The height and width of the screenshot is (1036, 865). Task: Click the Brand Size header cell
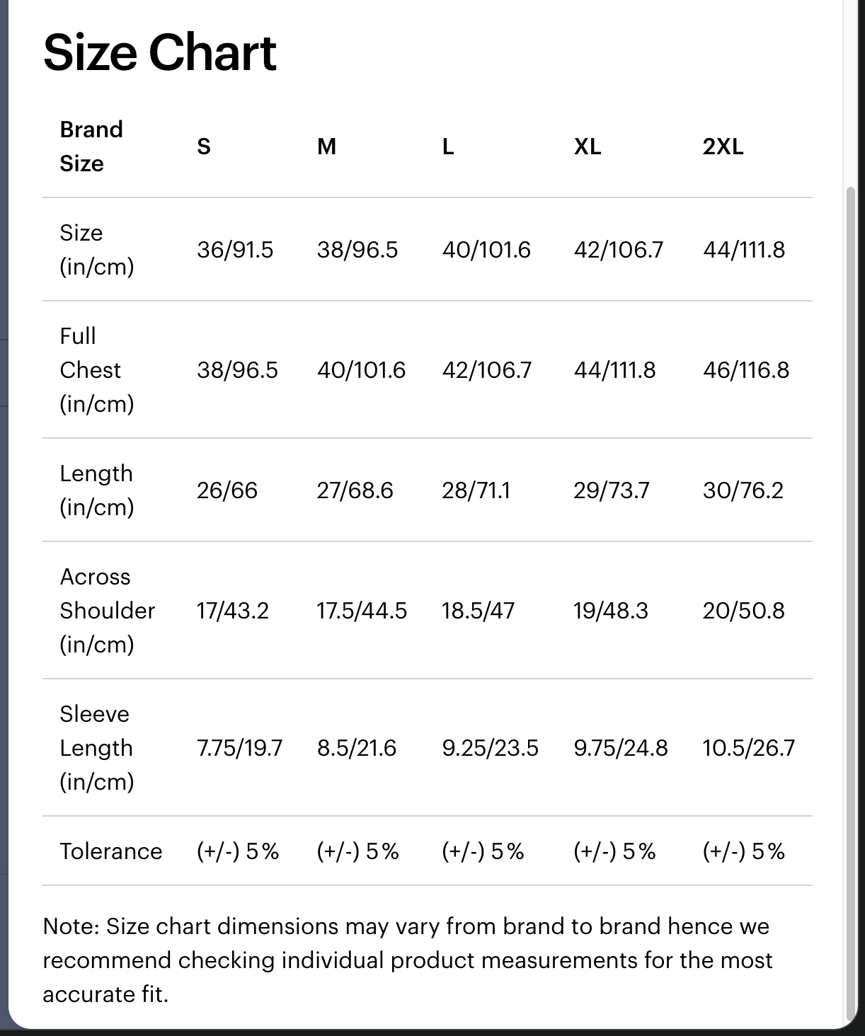(91, 146)
